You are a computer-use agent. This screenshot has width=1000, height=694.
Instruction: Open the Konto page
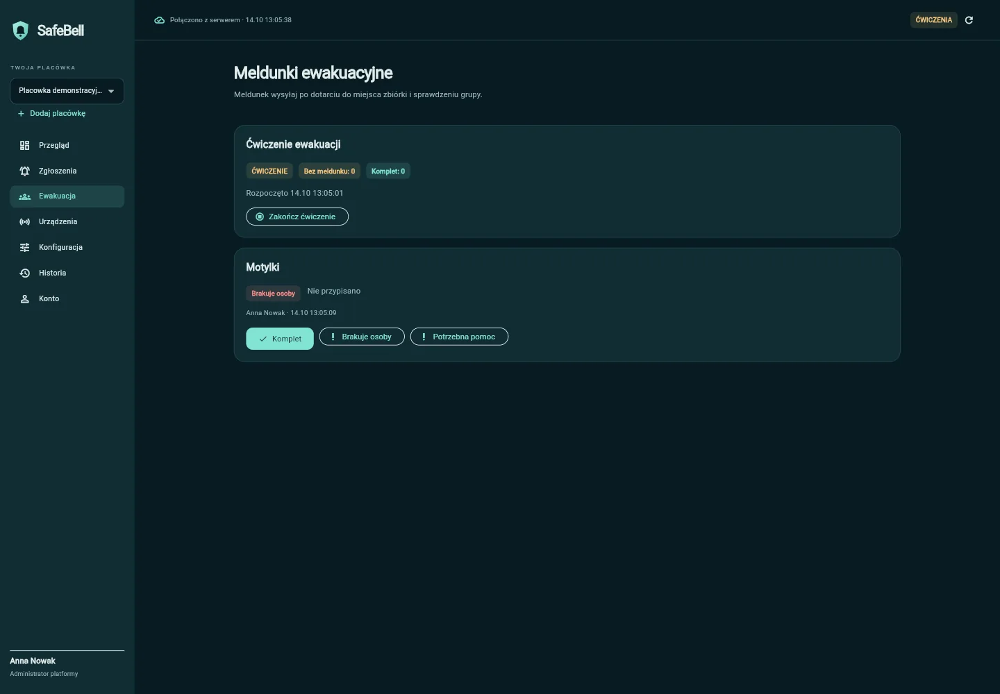67,298
